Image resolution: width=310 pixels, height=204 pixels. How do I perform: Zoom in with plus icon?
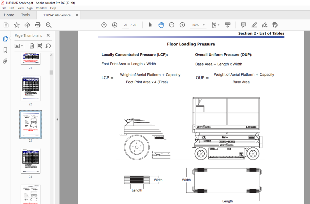(182, 25)
